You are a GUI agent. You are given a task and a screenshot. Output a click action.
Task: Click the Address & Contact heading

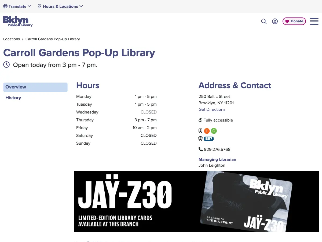click(235, 86)
